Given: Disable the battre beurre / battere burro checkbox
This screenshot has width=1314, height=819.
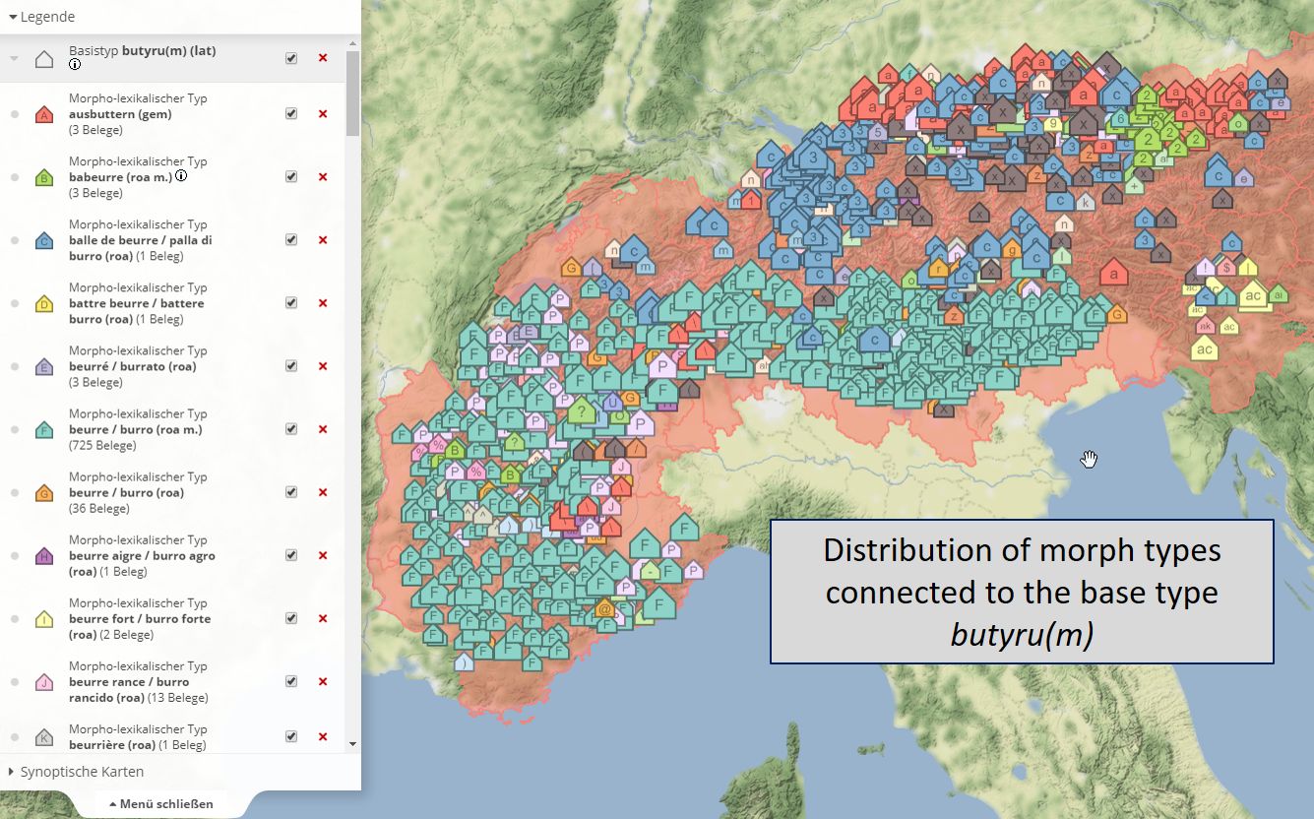Looking at the screenshot, I should [x=291, y=303].
